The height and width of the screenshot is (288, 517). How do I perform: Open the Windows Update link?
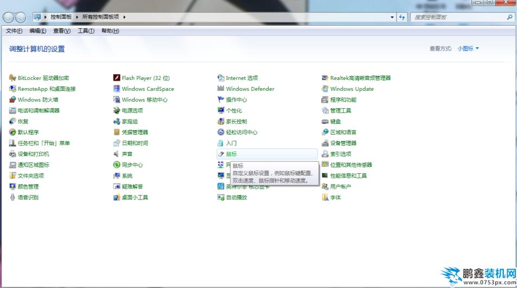pos(352,89)
